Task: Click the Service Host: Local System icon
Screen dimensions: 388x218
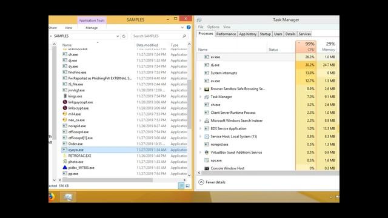Action: [207, 136]
